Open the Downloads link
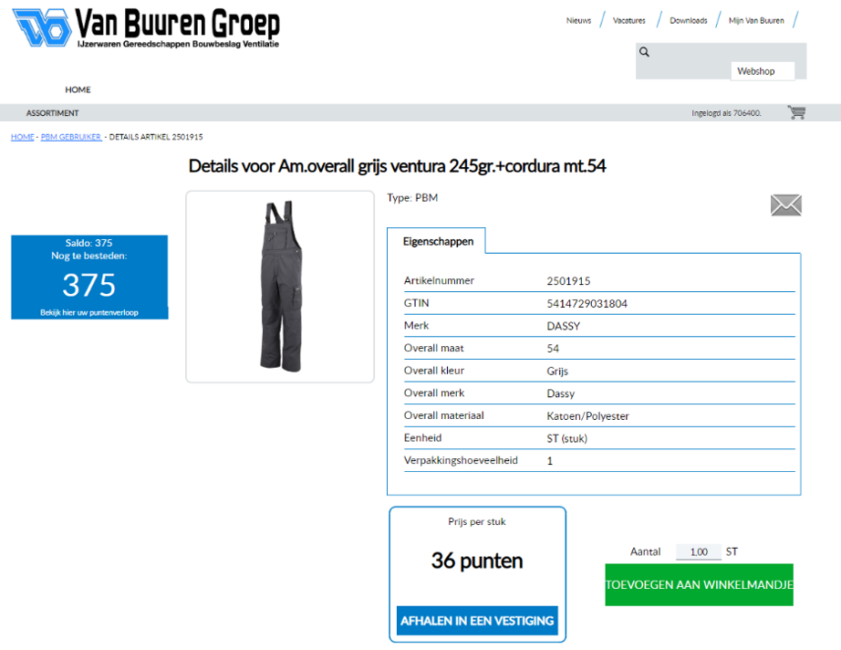The height and width of the screenshot is (650, 841). click(688, 20)
